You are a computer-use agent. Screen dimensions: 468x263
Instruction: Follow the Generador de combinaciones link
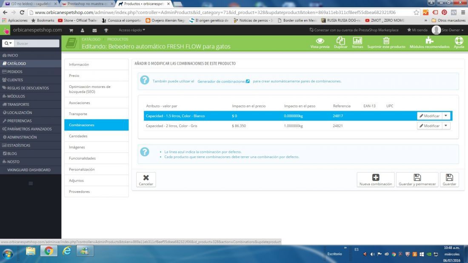(x=223, y=82)
